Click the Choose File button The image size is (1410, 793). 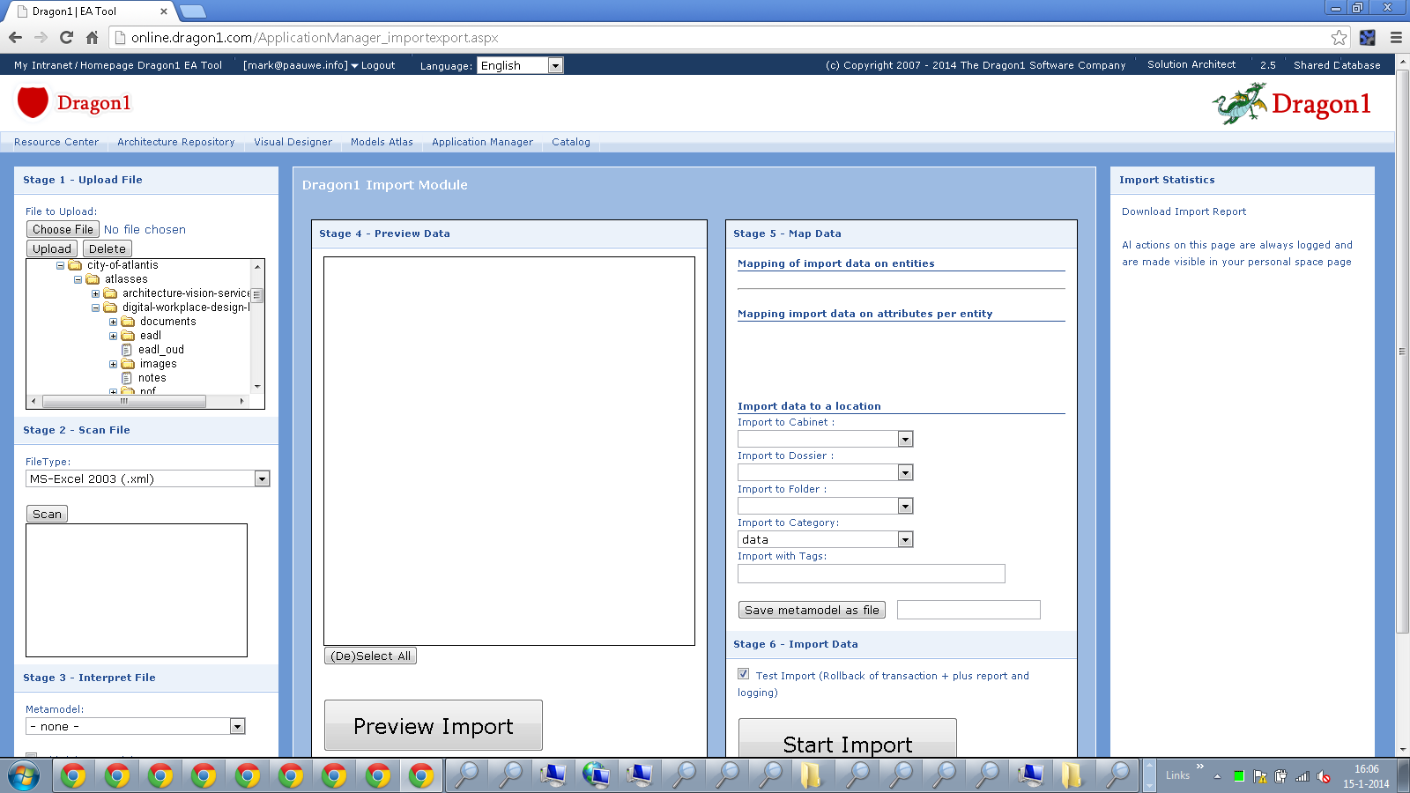63,229
